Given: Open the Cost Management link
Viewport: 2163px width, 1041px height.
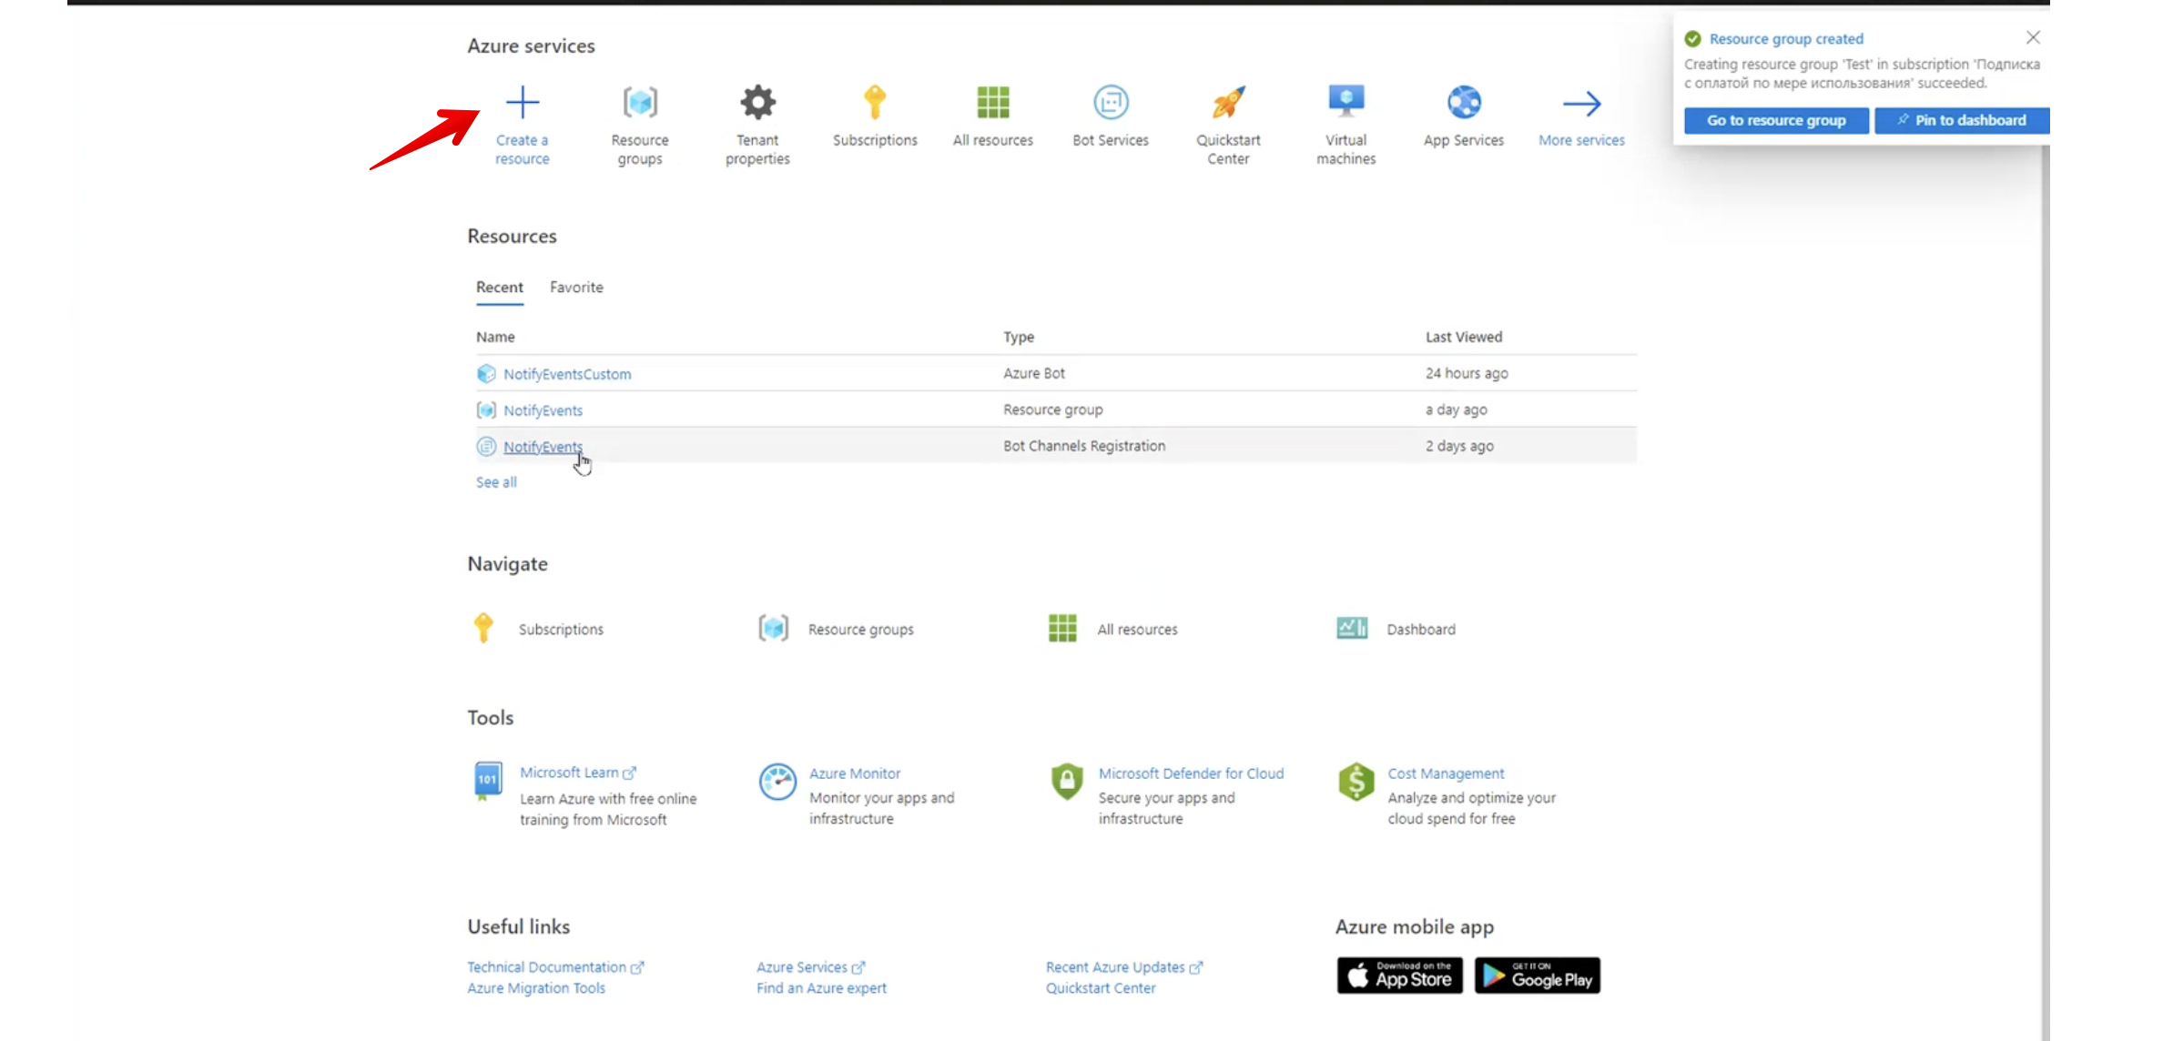Looking at the screenshot, I should pyautogui.click(x=1446, y=773).
